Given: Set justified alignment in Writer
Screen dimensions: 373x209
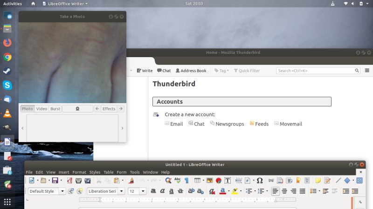Looking at the screenshot, I should [x=302, y=191].
